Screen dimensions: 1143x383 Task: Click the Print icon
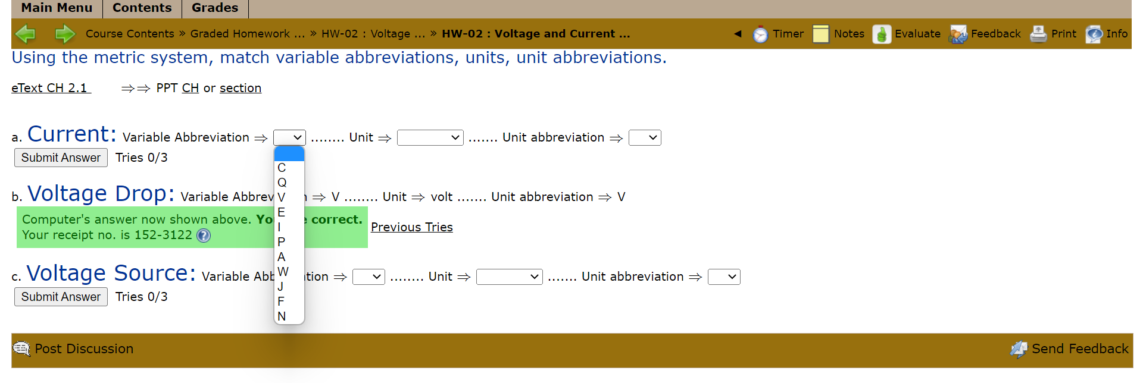[x=1038, y=34]
